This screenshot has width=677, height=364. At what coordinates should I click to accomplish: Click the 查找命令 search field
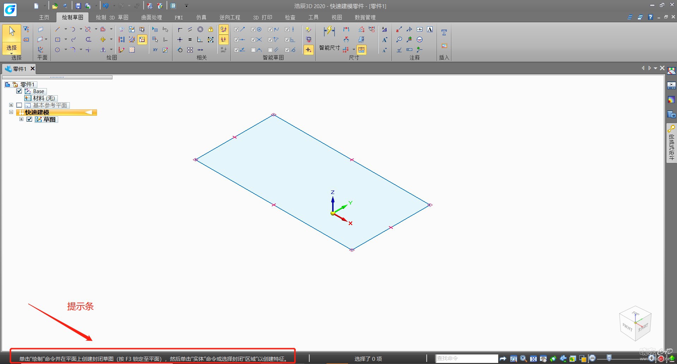pyautogui.click(x=466, y=358)
